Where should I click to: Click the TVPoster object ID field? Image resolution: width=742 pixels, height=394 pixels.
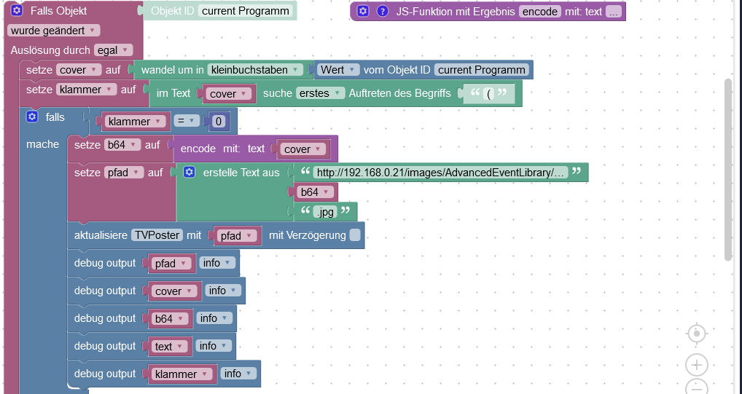157,235
